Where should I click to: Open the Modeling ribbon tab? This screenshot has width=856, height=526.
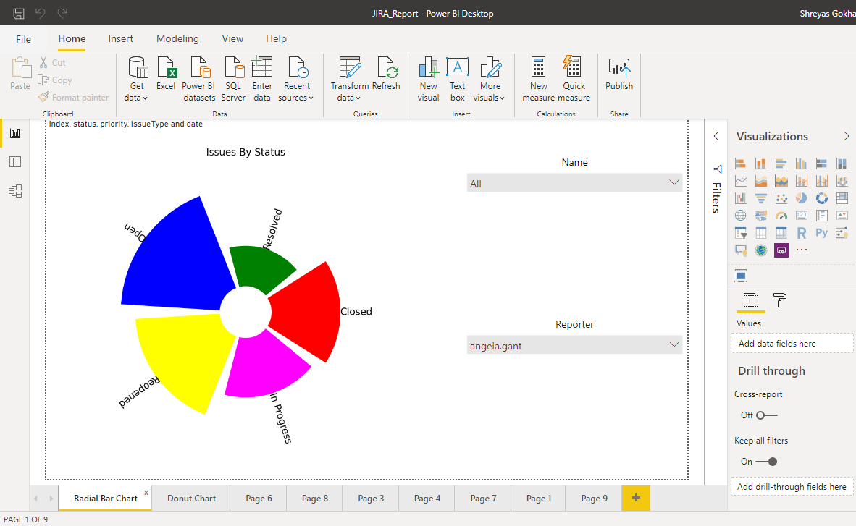coord(177,38)
